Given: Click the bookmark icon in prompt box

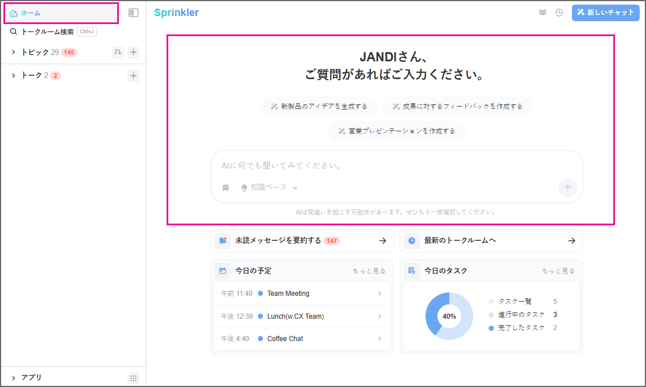Looking at the screenshot, I should (225, 187).
